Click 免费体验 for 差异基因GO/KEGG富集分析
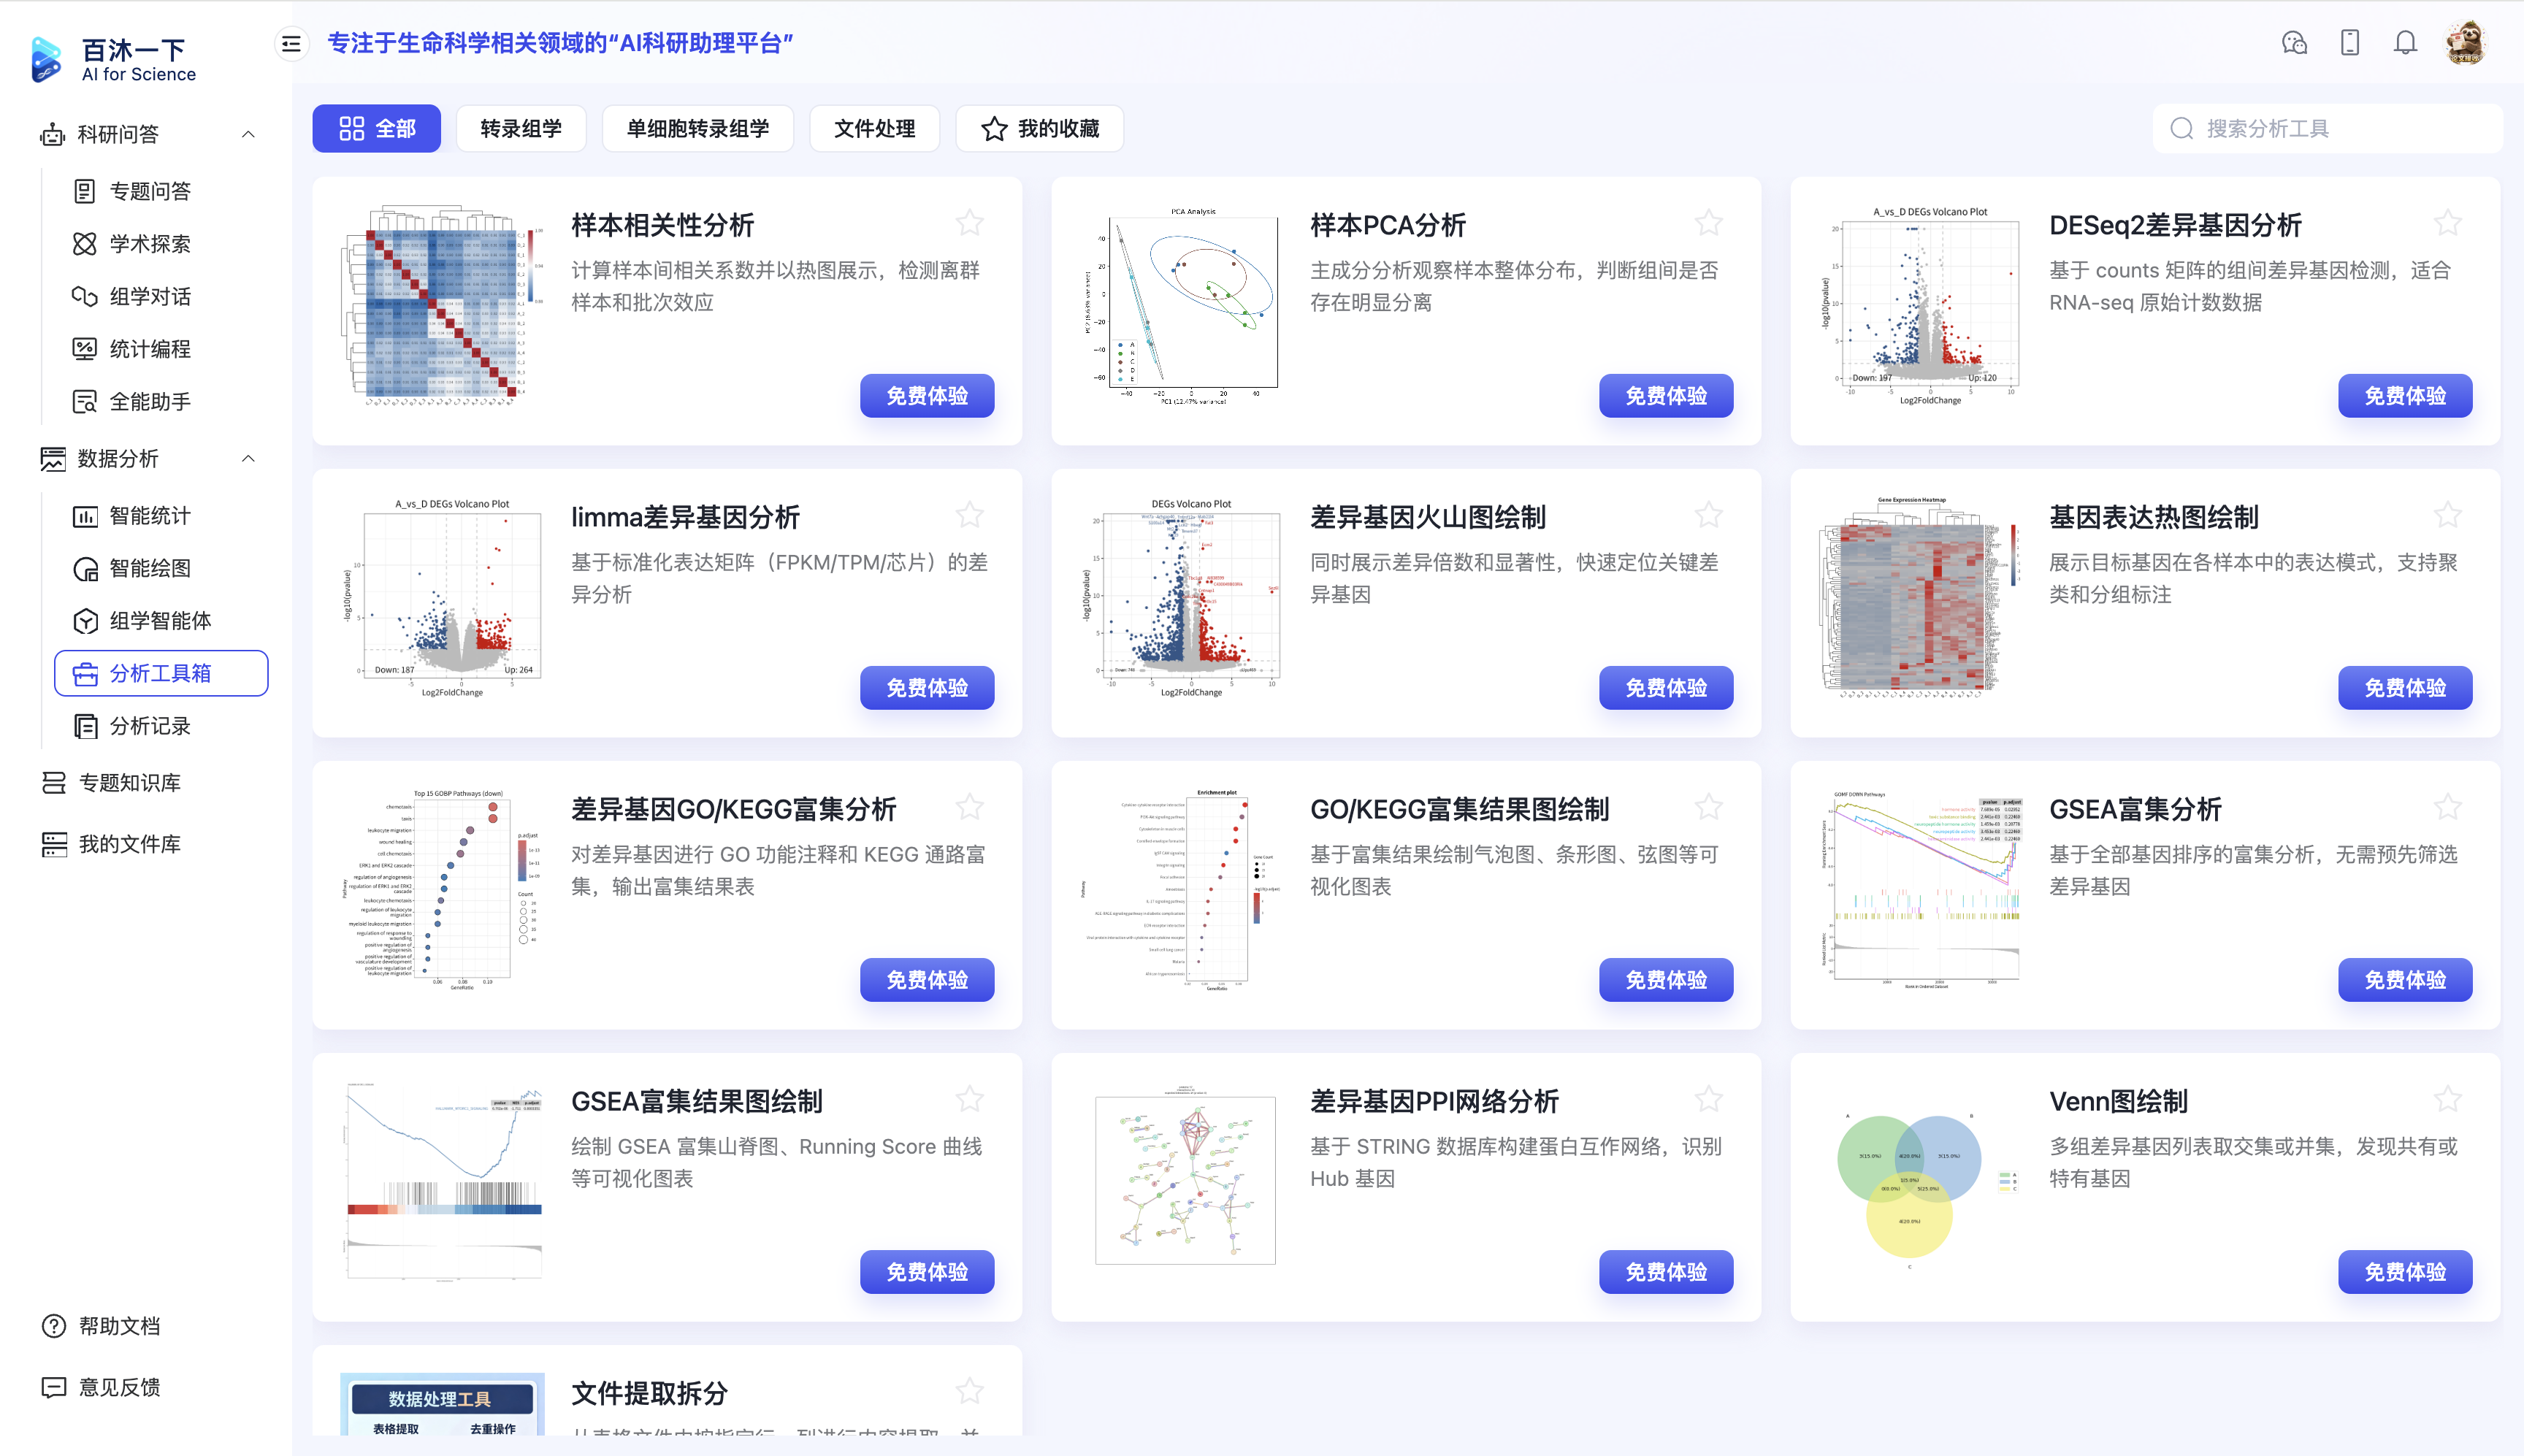The image size is (2524, 1456). pyautogui.click(x=927, y=980)
